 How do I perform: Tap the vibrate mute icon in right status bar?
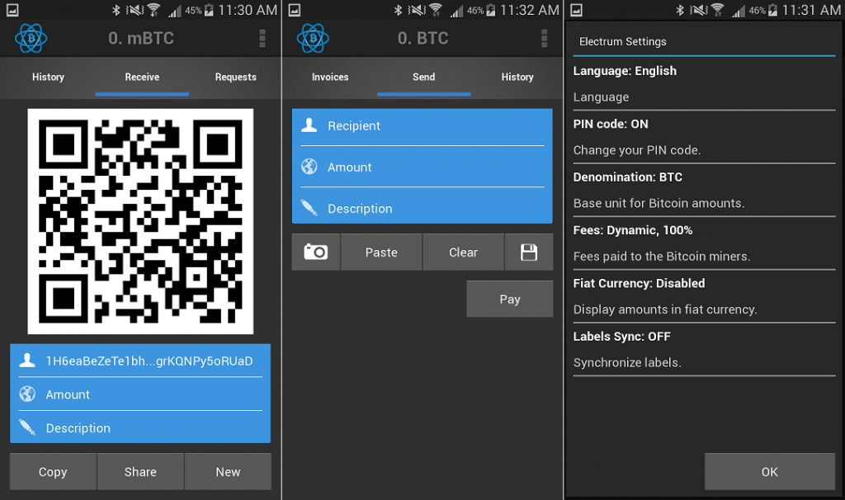(x=698, y=10)
